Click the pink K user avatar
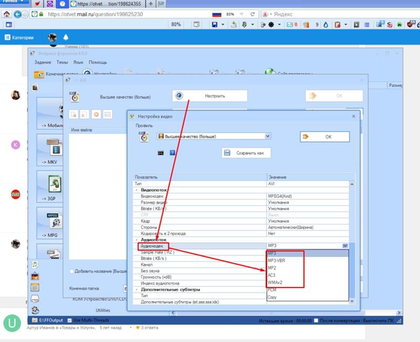This screenshot has width=420, height=342. [16, 145]
